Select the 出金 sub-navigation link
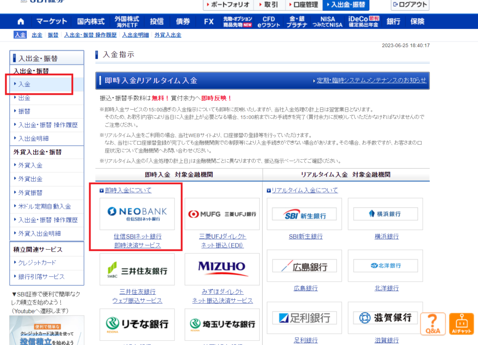The image size is (478, 345). coord(37,35)
